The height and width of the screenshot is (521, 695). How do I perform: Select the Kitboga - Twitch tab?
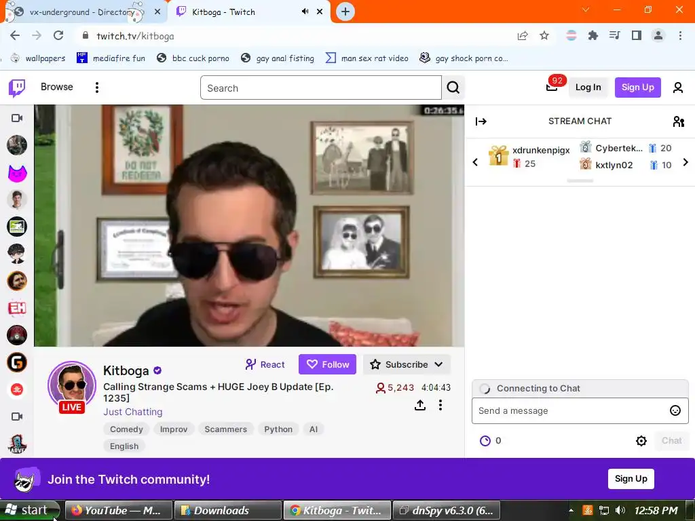(x=250, y=12)
